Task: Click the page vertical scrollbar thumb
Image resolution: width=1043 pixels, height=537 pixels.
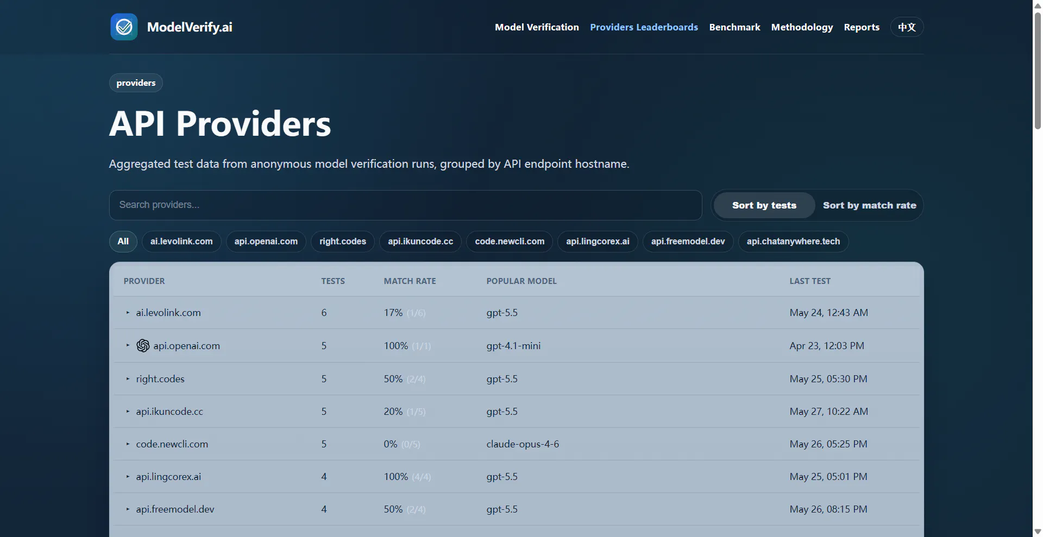Action: point(1038,71)
